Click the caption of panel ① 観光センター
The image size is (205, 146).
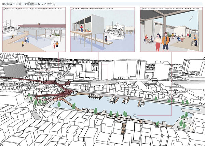click(33, 9)
